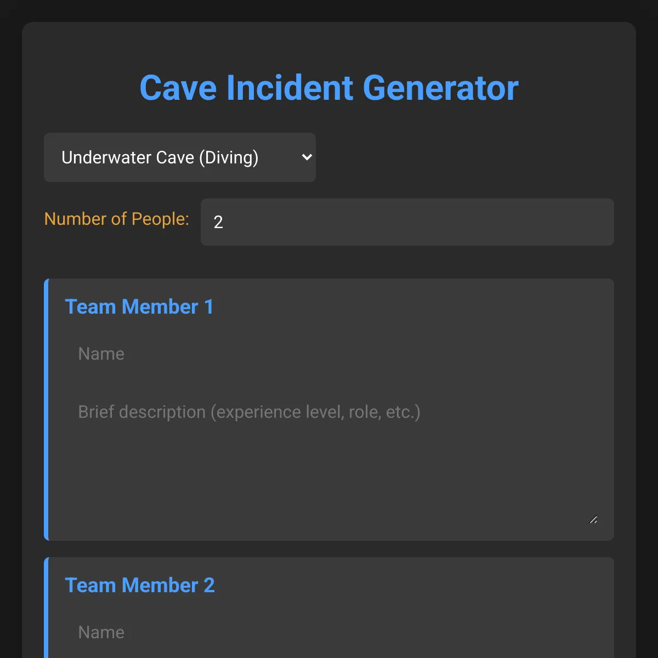Click the description textarea resize handle
Viewport: 658px width, 658px height.
coord(593,520)
